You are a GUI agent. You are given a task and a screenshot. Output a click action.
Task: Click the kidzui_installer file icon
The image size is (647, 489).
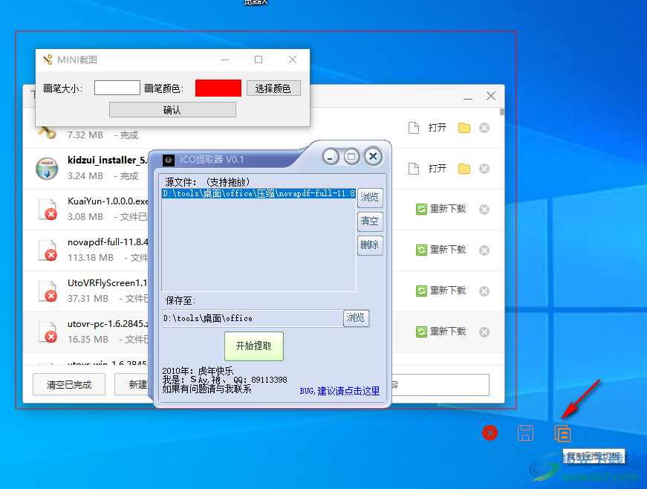[x=47, y=168]
